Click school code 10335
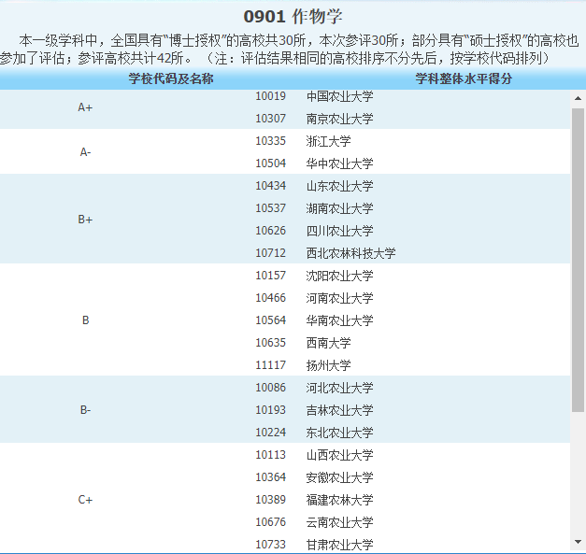This screenshot has height=554, width=586. point(271,141)
